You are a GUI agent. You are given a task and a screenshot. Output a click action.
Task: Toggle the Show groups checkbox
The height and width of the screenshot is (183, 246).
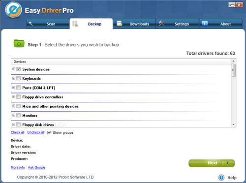click(x=49, y=132)
